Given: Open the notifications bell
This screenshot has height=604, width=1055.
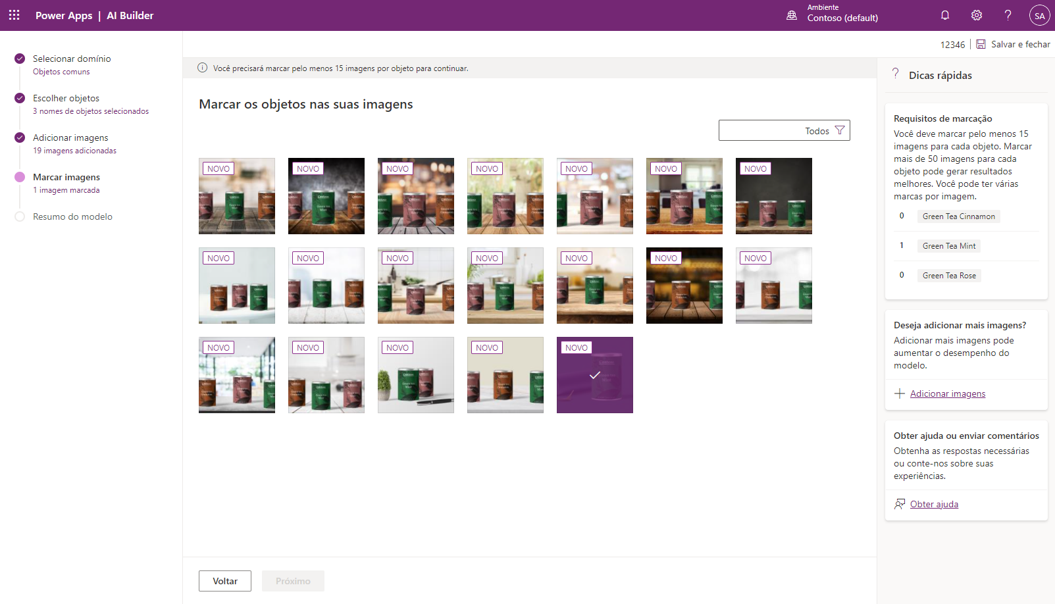Looking at the screenshot, I should tap(945, 15).
